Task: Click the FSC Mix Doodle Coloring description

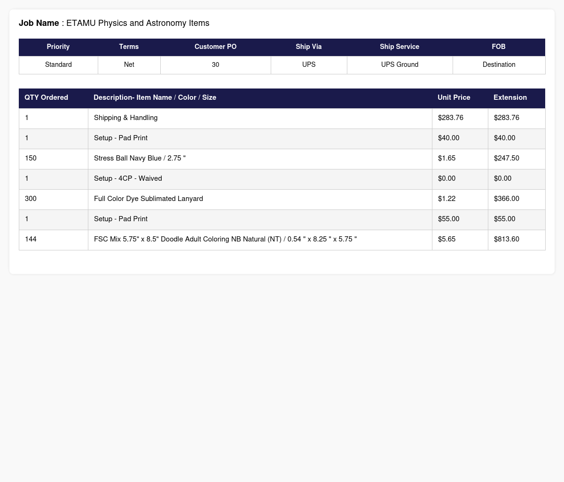Action: 225,239
